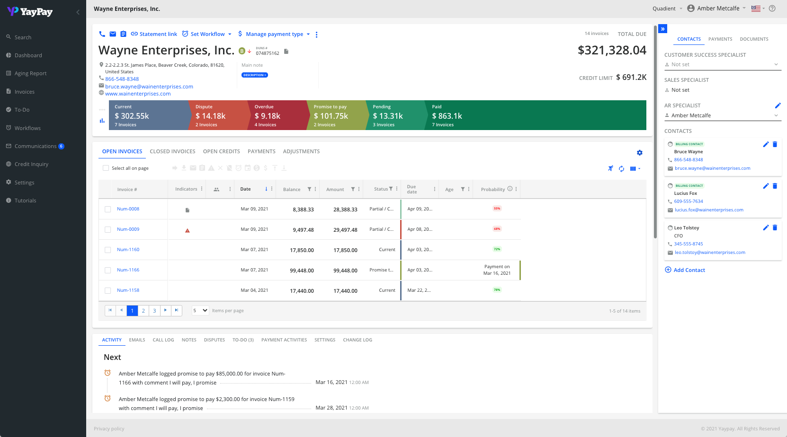787x437 pixels.
Task: Select checkbox for invoice Num-1166
Action: click(108, 270)
